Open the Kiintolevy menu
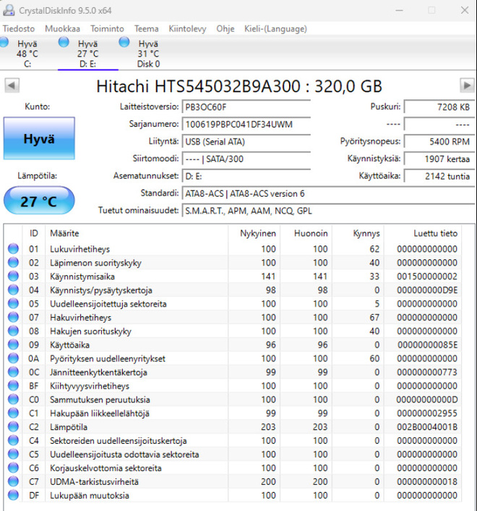Screen dimensions: 477x511 pos(187,29)
